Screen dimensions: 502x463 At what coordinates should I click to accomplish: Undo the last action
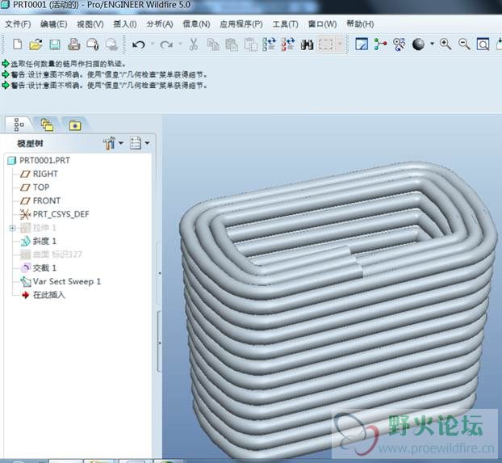pos(139,44)
